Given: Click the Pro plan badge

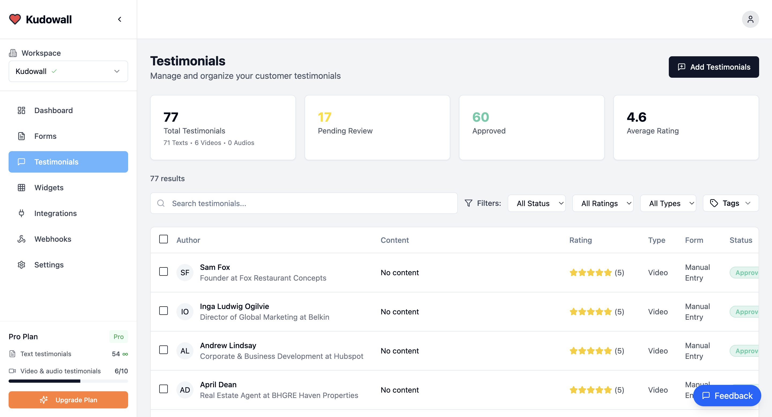Looking at the screenshot, I should click(x=118, y=337).
